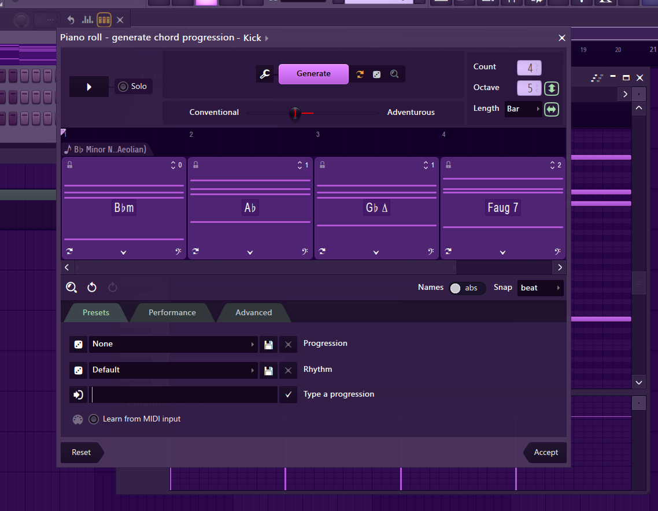Screen dimensions: 658x511
Task: Enable Learn from MIDI input
Action: [94, 419]
